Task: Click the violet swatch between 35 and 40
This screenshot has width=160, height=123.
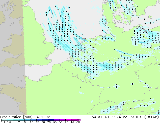Action: point(62,120)
